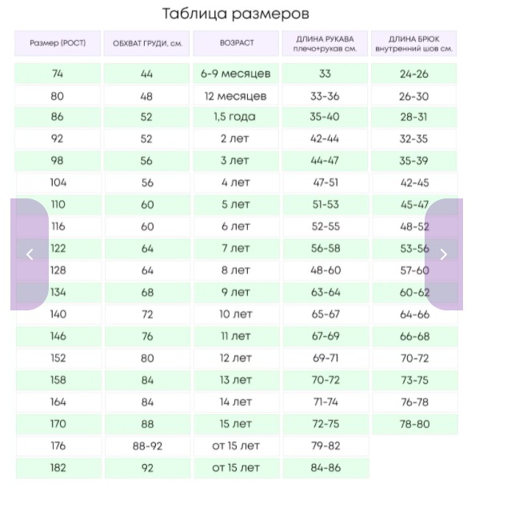
Task: Click the 'ВОЗРАСТ' column header
Action: click(x=236, y=43)
